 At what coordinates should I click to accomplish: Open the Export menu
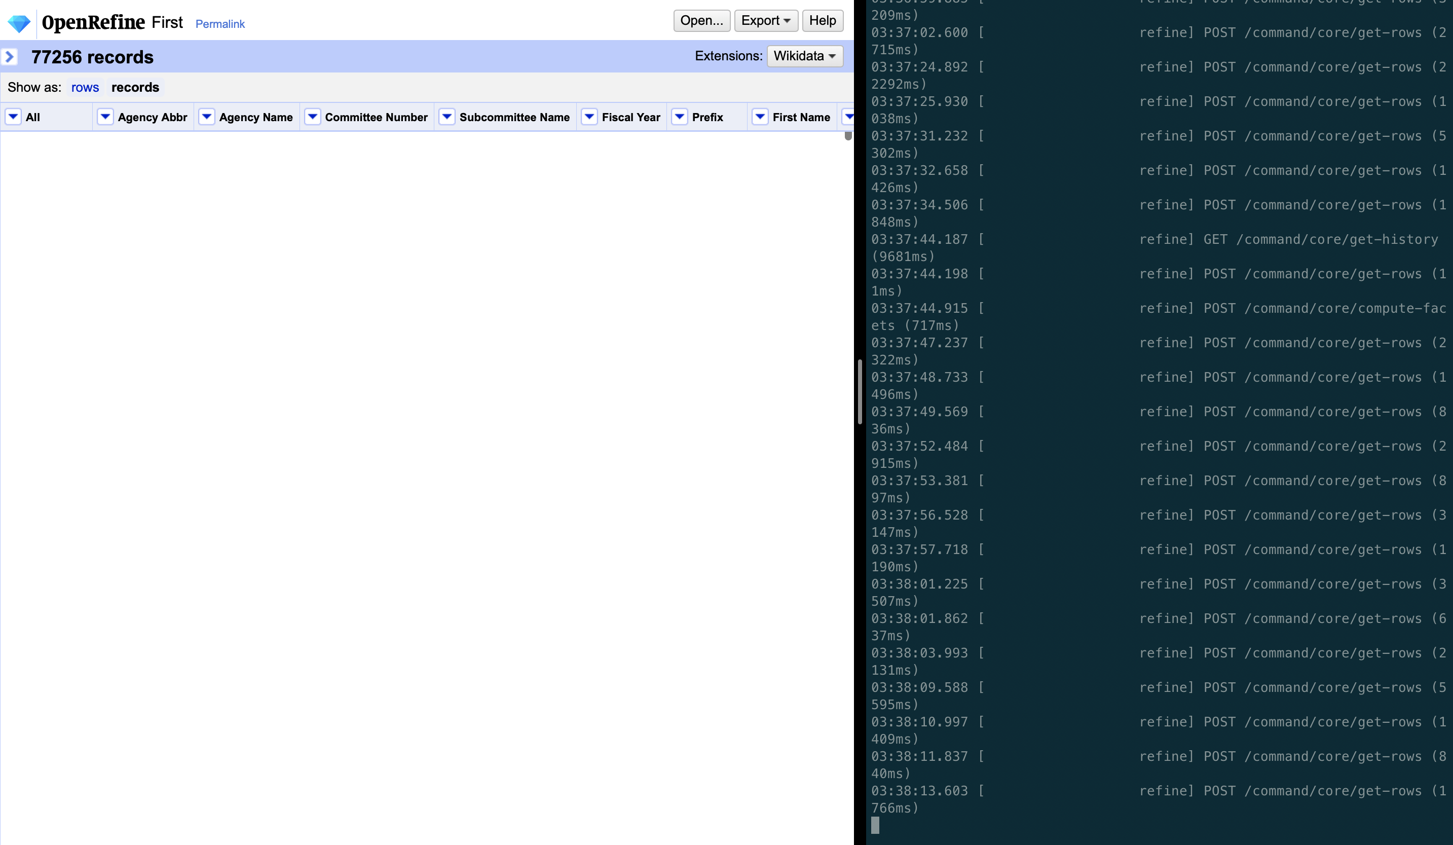766,21
